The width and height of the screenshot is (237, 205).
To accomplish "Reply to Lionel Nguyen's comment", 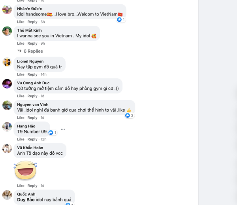I will pyautogui.click(x=32, y=74).
